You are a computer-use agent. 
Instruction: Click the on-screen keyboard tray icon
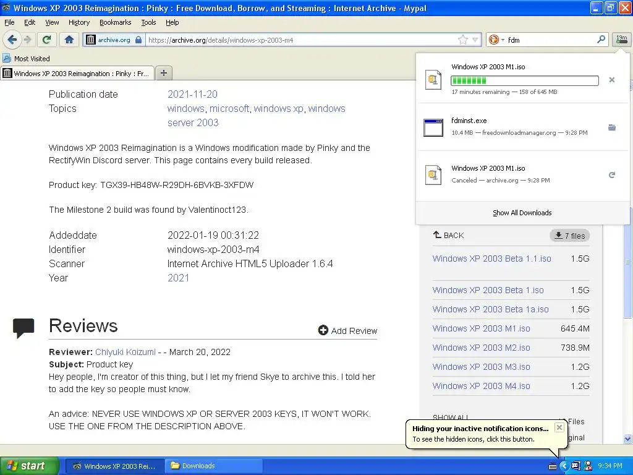coord(553,466)
